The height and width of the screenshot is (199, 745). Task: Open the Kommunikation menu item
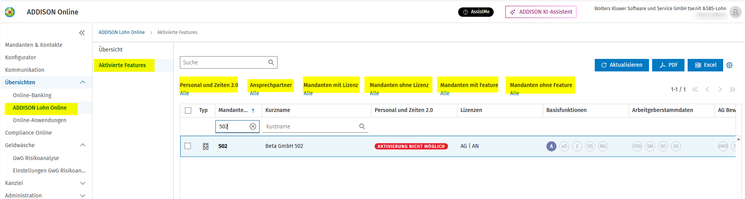click(25, 70)
